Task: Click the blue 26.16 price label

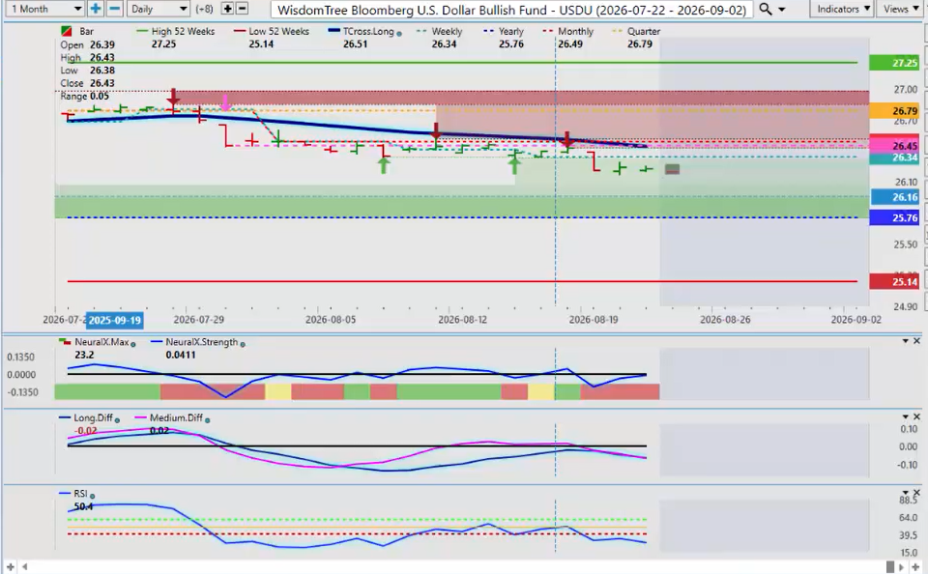Action: (x=893, y=197)
